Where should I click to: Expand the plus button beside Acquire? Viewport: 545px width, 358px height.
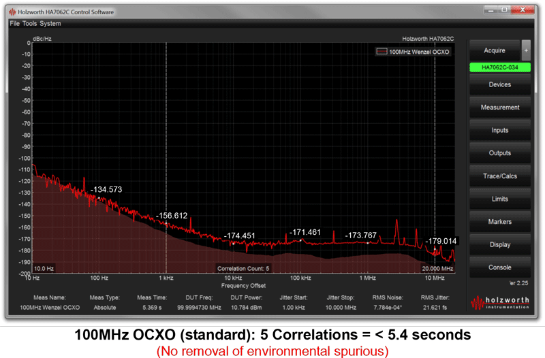(x=526, y=50)
